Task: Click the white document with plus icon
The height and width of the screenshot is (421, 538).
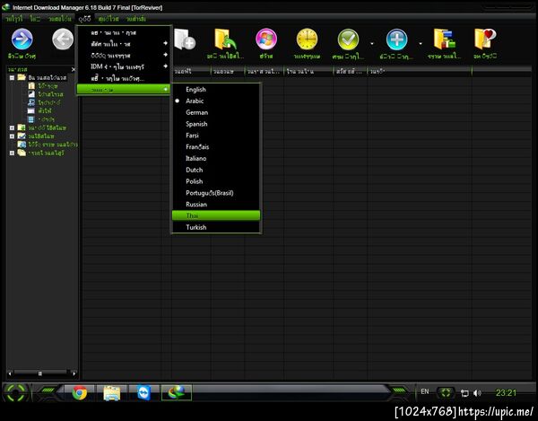Action: point(185,39)
